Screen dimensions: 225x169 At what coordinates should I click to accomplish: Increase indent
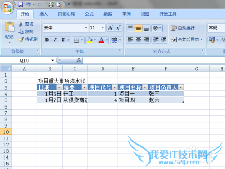(x=163, y=40)
